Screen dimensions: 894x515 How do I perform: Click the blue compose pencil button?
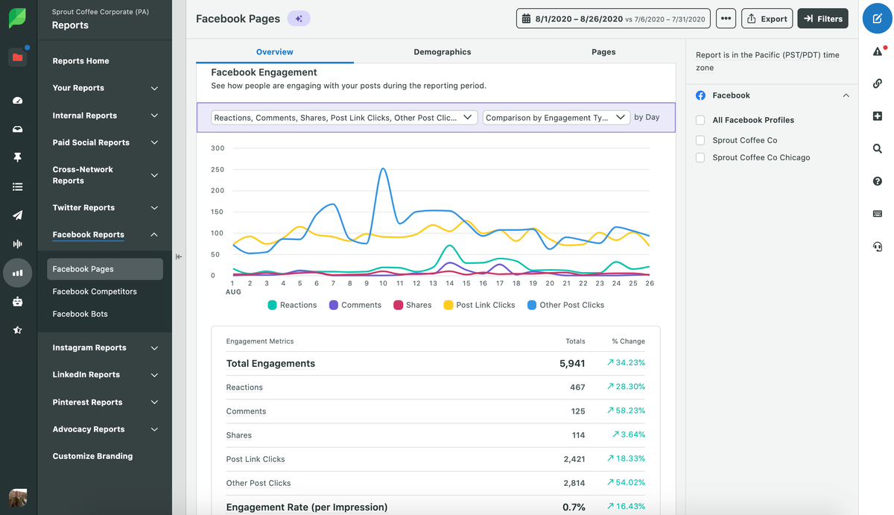pyautogui.click(x=877, y=19)
